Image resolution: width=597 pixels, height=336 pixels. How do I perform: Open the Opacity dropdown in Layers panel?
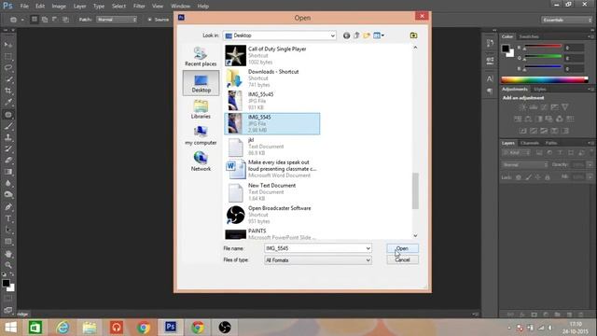pos(590,165)
